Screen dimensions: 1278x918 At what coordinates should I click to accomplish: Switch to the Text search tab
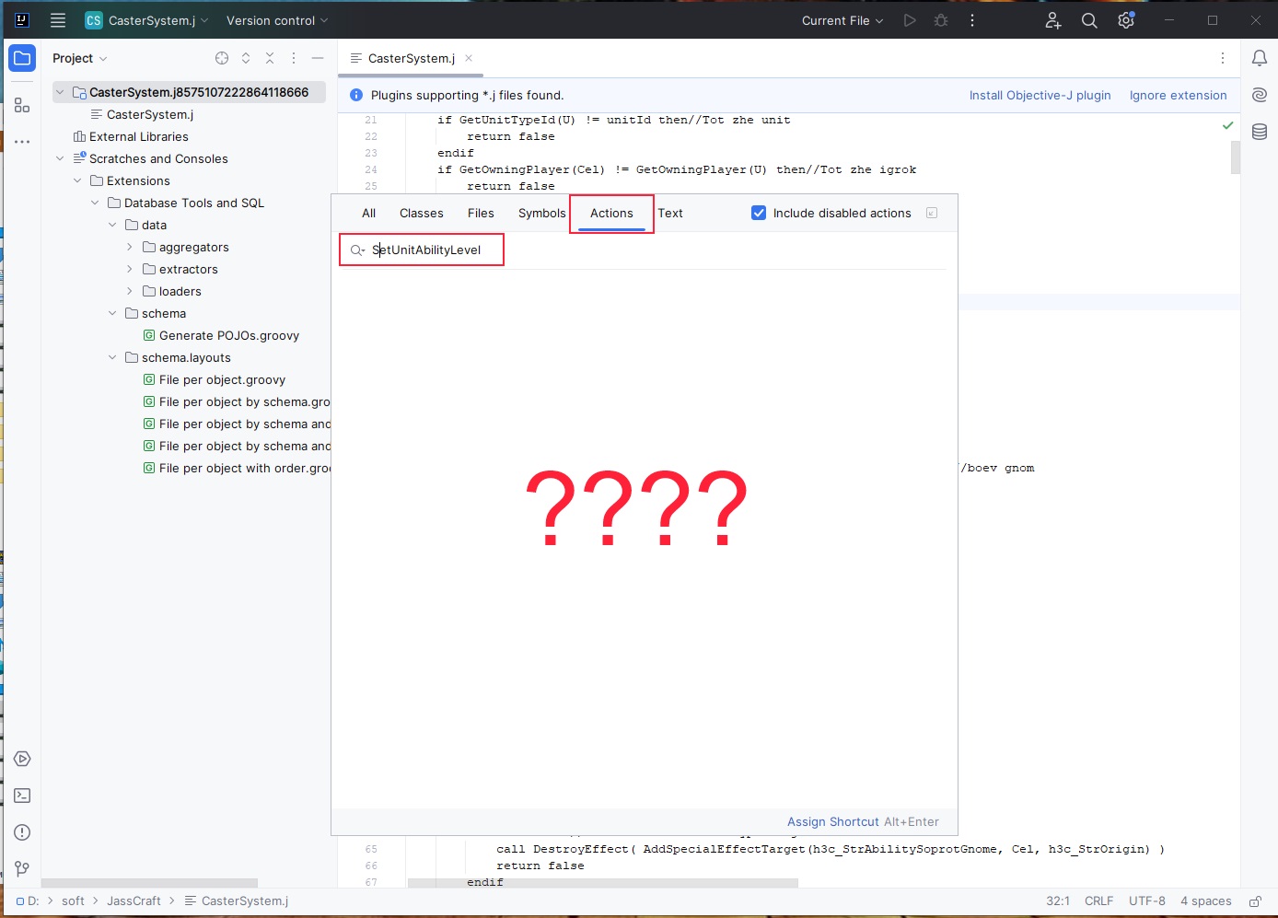pos(670,213)
